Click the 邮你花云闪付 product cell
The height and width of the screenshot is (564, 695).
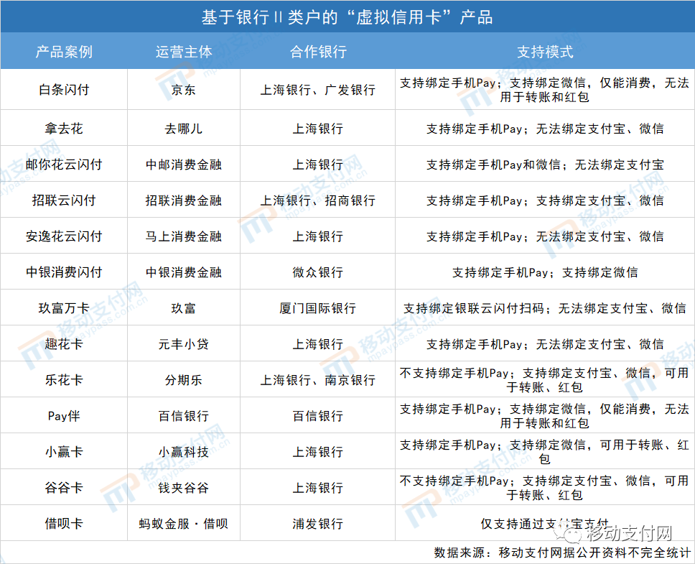64,165
